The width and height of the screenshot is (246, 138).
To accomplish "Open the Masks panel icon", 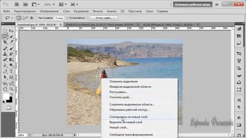I will [x=239, y=125].
